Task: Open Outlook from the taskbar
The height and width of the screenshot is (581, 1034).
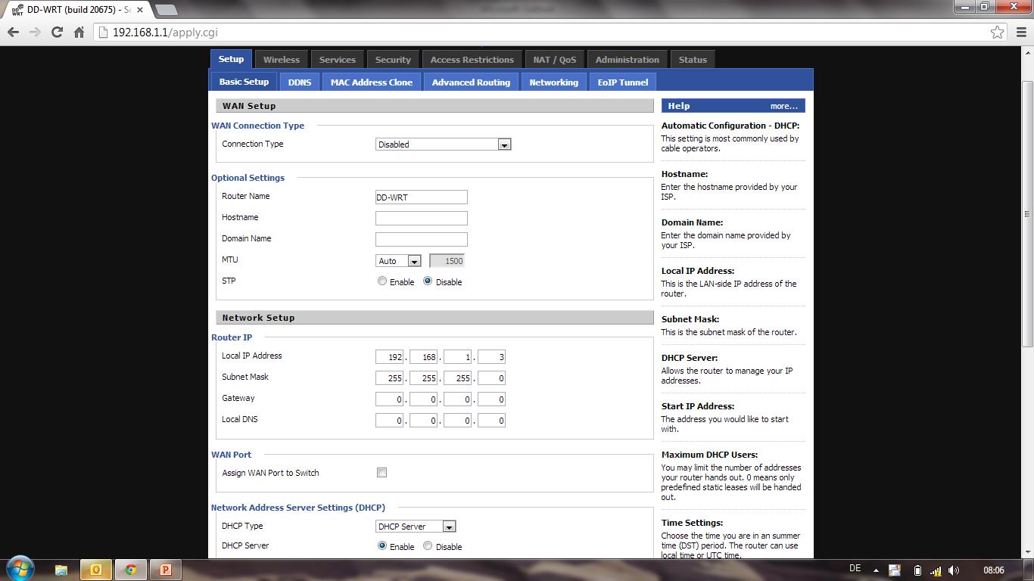Action: point(96,570)
